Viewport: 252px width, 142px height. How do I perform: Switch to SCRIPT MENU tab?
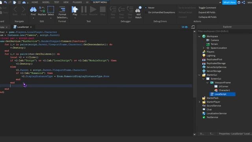pos(100,2)
